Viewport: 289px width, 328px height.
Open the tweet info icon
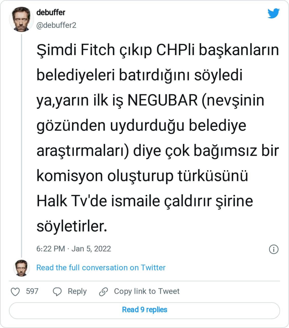tap(274, 249)
